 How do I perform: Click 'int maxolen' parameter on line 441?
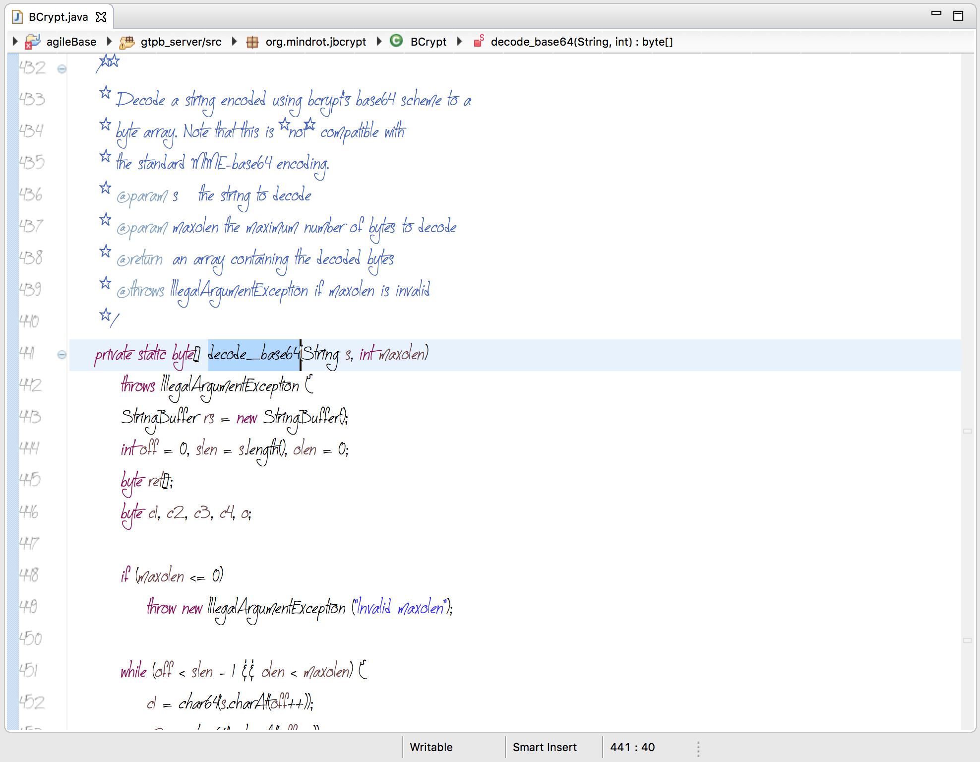point(392,355)
